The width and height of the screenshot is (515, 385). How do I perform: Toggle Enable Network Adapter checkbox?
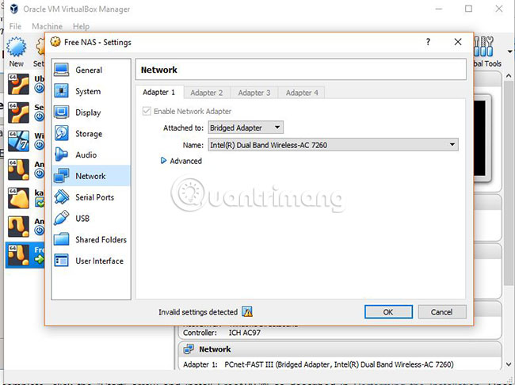147,111
